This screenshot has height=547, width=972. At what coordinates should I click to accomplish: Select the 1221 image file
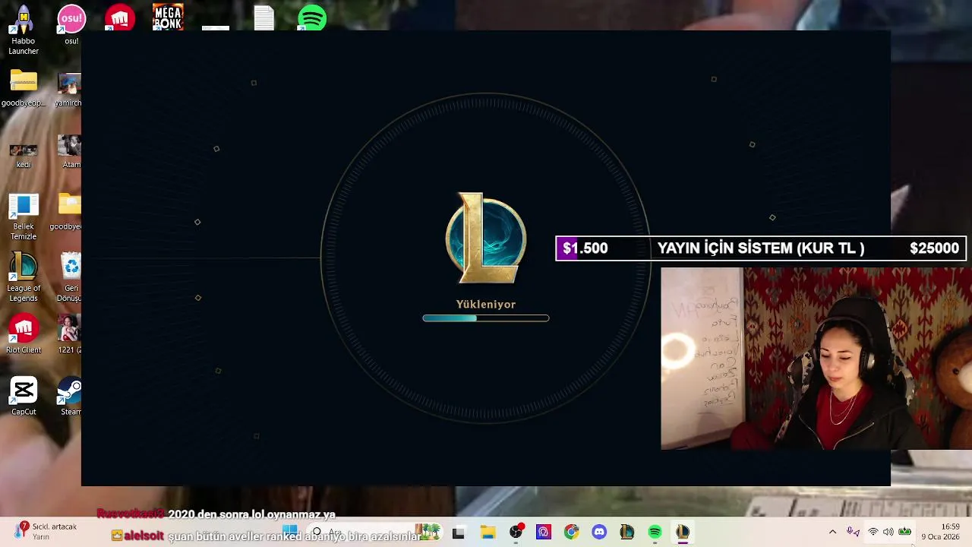69,334
